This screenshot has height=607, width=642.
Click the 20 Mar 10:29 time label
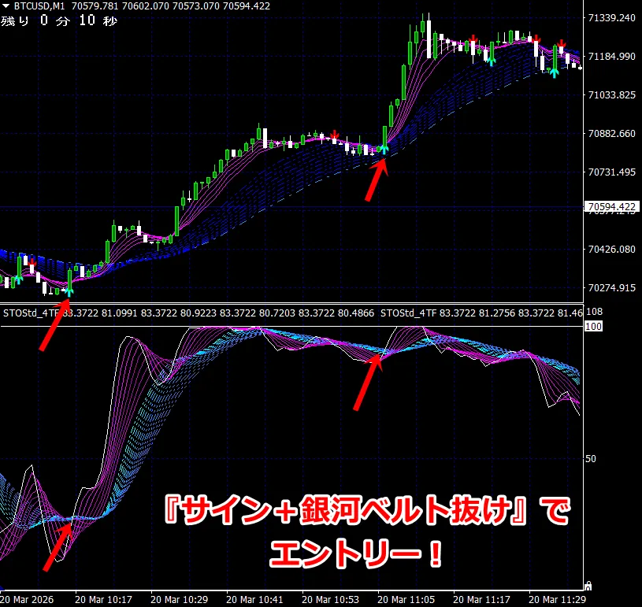point(180,600)
